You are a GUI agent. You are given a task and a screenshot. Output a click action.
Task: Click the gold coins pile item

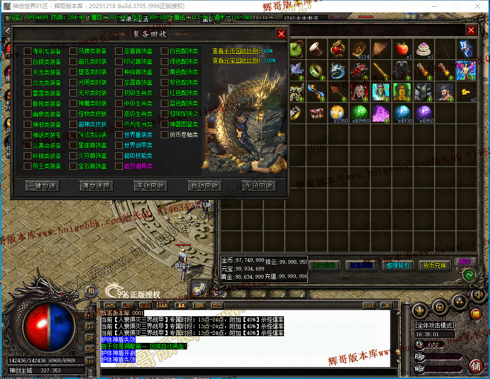point(466,91)
